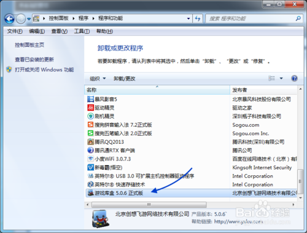
Task: Minimize the Programs and Features window
Action: tap(268, 4)
